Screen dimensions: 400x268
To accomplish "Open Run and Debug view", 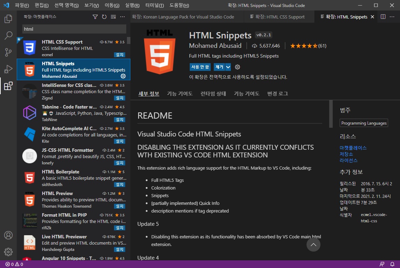I will click(8, 69).
